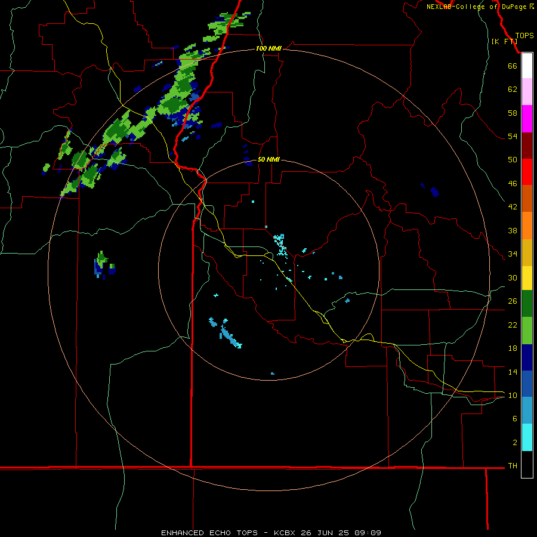Click the legend value 58
The width and height of the screenshot is (537, 537).
513,113
